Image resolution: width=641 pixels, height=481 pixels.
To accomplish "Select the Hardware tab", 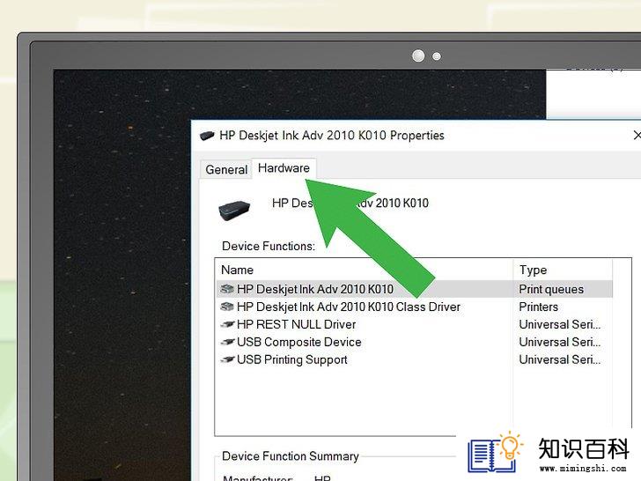I will 284,168.
